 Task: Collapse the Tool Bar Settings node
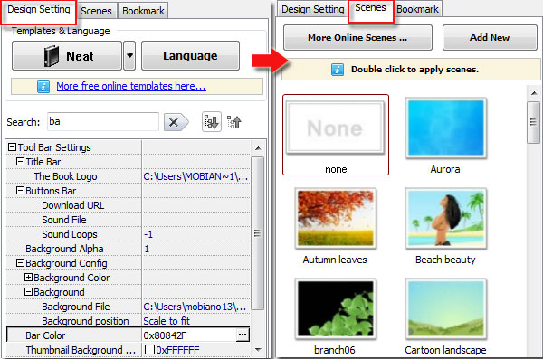pyautogui.click(x=12, y=147)
